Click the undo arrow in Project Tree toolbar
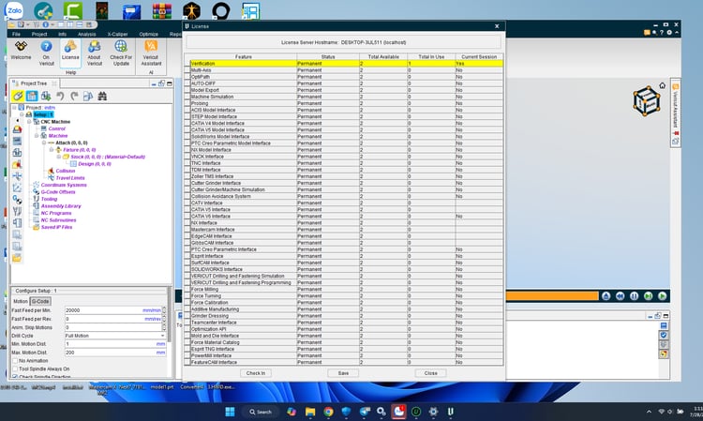The width and height of the screenshot is (703, 421). click(x=60, y=96)
